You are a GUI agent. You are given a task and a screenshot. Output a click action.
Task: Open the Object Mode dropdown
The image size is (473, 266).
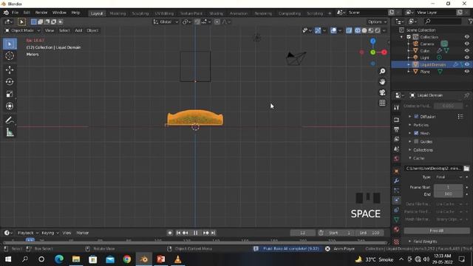click(22, 30)
